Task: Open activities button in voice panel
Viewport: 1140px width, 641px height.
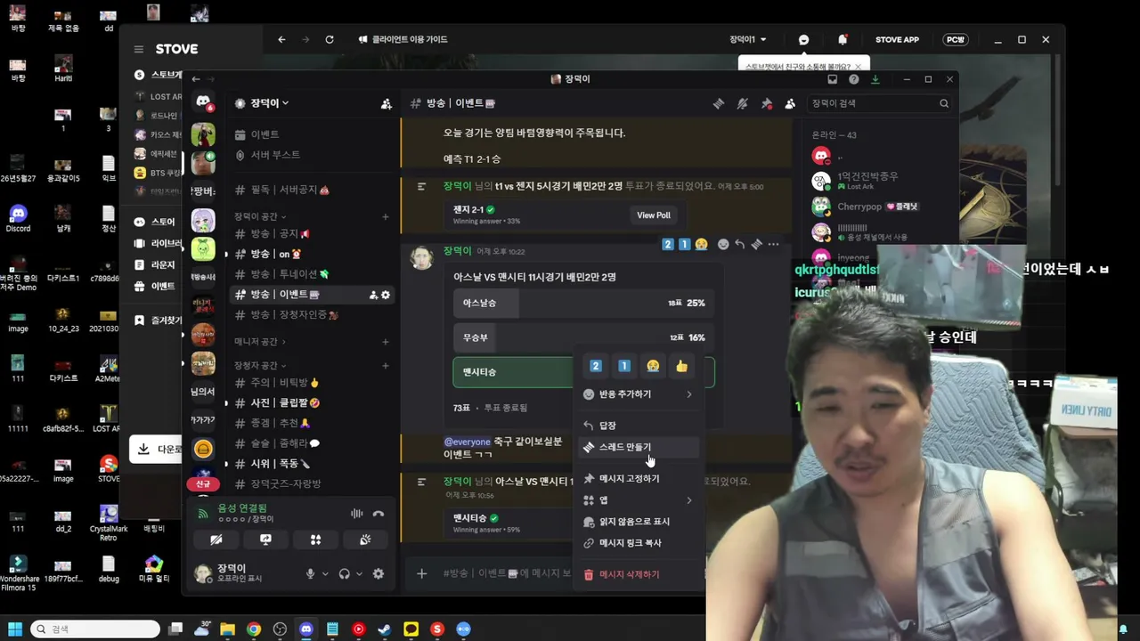Action: click(x=315, y=540)
